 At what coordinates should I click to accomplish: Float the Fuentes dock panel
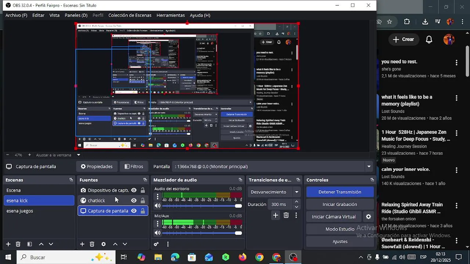pyautogui.click(x=145, y=180)
